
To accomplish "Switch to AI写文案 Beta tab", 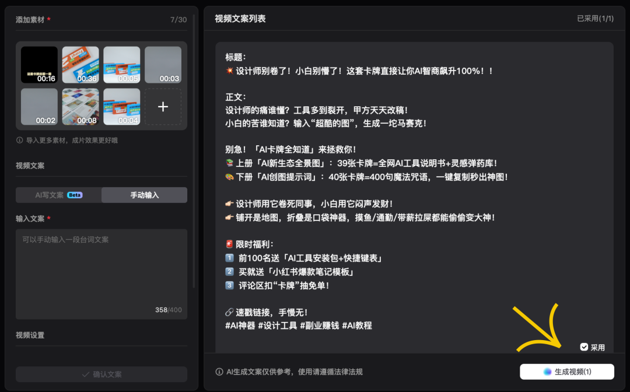I will pyautogui.click(x=59, y=195).
